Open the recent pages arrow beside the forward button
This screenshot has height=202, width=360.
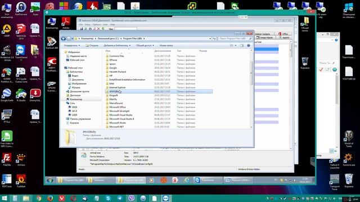[73, 39]
